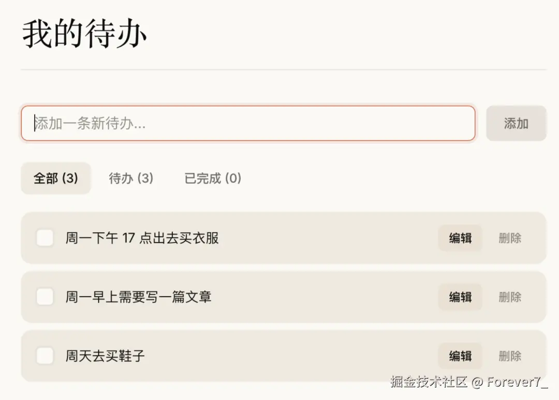Click the 周天去买鞋子 todo text
This screenshot has width=559, height=400.
coord(105,356)
